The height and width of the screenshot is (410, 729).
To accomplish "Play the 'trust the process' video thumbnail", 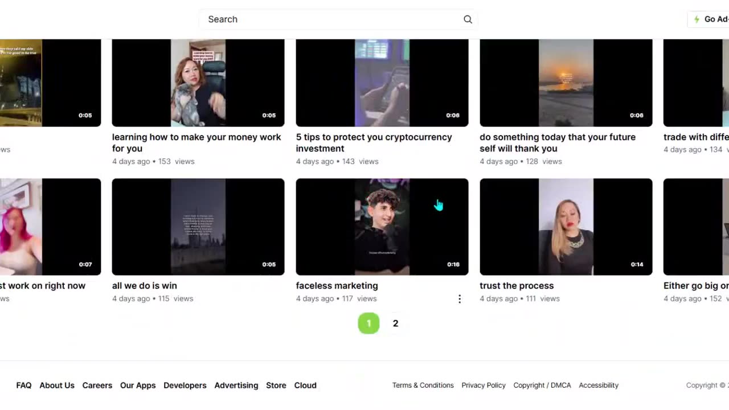I will (x=566, y=227).
